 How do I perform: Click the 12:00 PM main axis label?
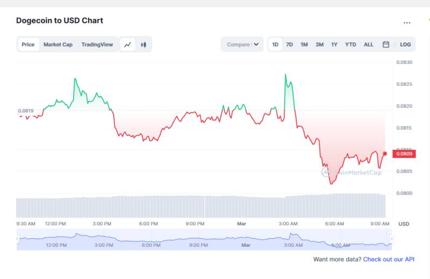[x=55, y=224]
